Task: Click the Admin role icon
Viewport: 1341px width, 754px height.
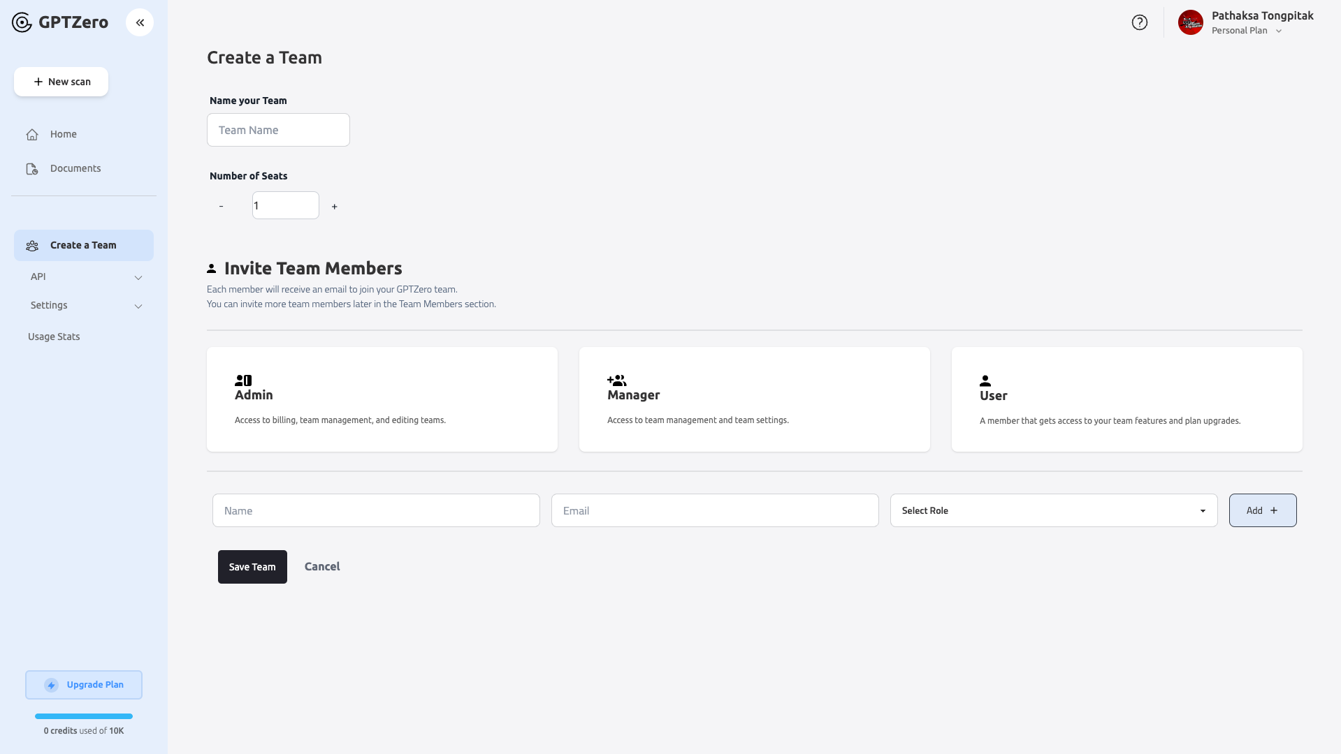Action: point(243,380)
